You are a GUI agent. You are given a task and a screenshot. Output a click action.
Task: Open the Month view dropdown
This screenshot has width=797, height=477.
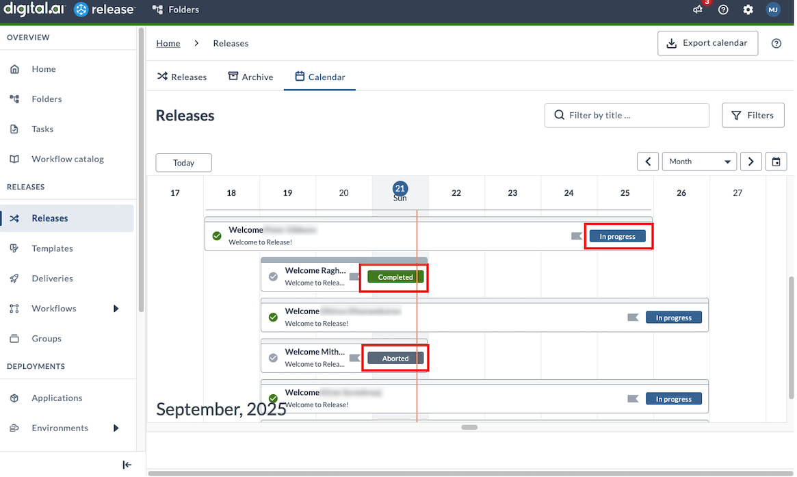click(x=699, y=162)
